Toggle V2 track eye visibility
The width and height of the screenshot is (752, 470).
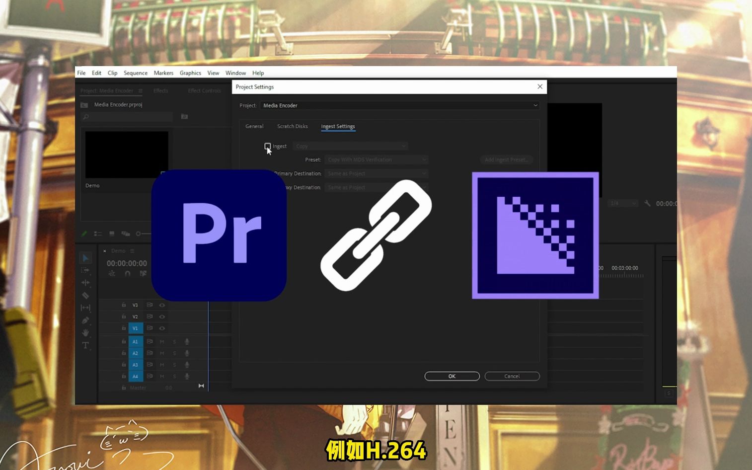(162, 316)
